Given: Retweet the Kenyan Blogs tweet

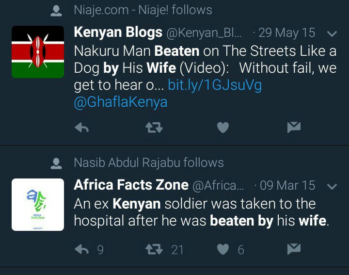Looking at the screenshot, I should tap(154, 128).
